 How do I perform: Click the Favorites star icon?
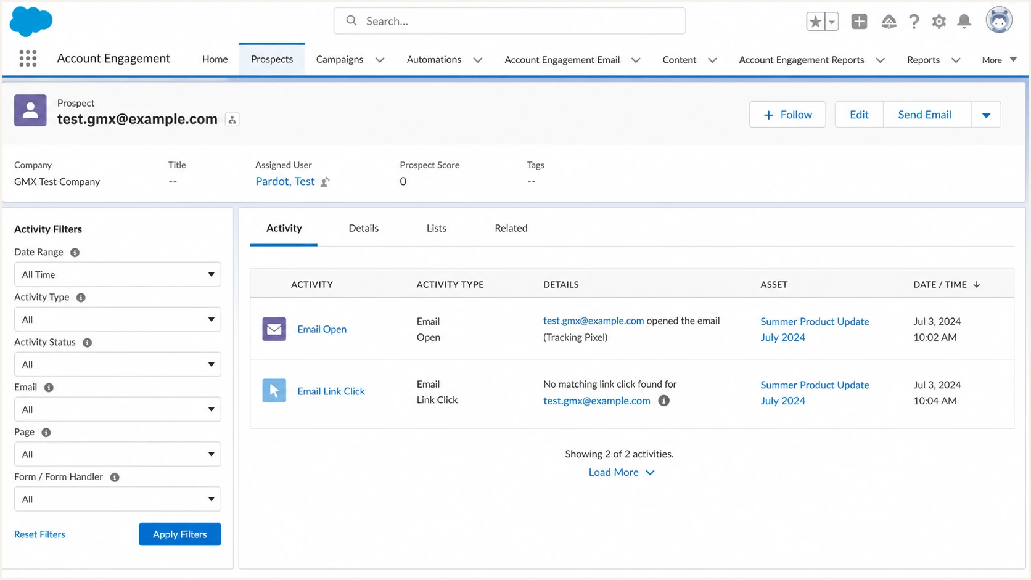(x=815, y=22)
